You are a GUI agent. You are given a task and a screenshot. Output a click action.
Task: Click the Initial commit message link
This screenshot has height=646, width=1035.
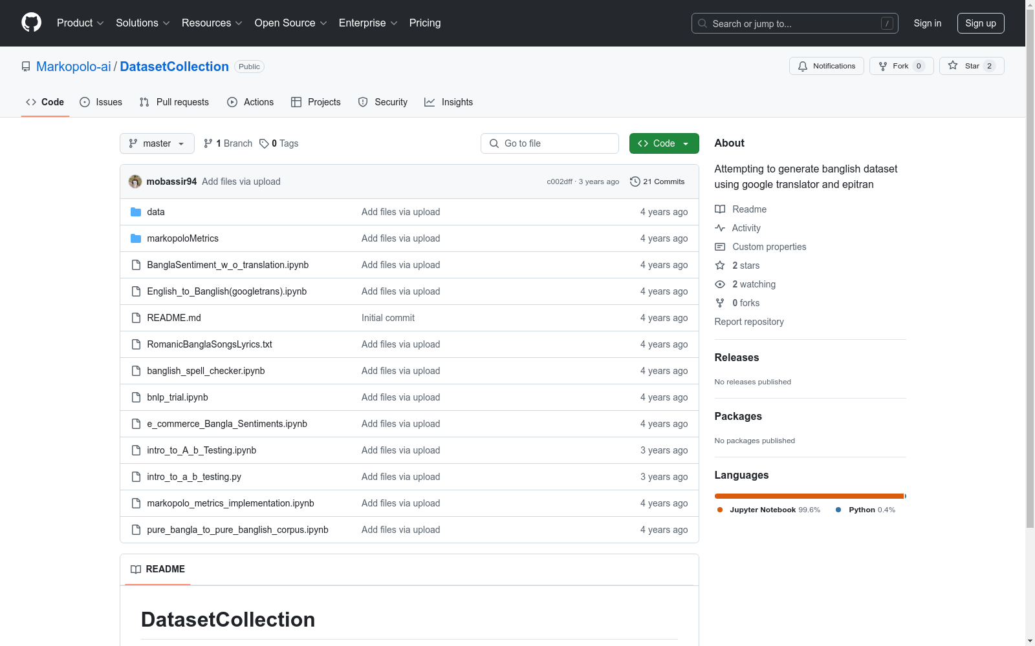[x=388, y=318]
